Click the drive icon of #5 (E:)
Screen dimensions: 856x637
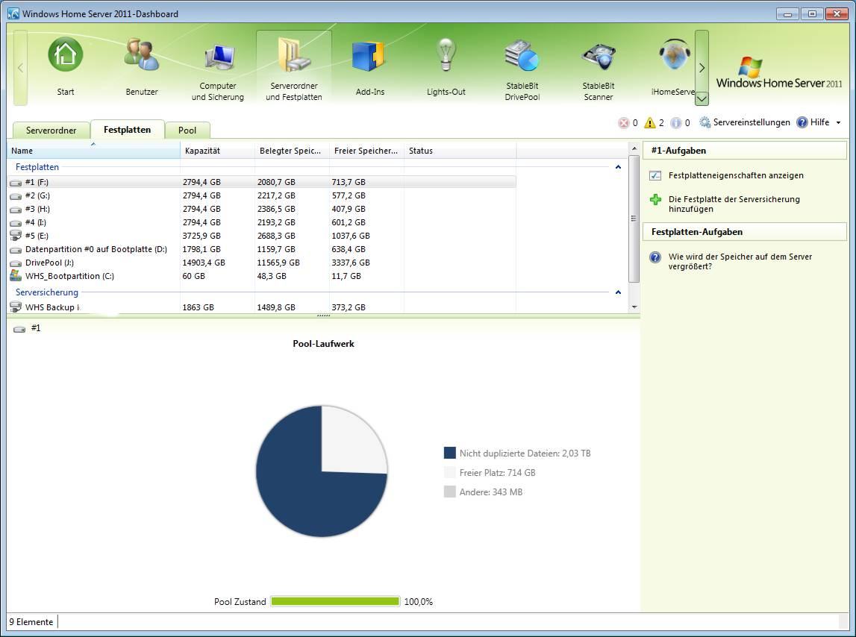click(16, 236)
